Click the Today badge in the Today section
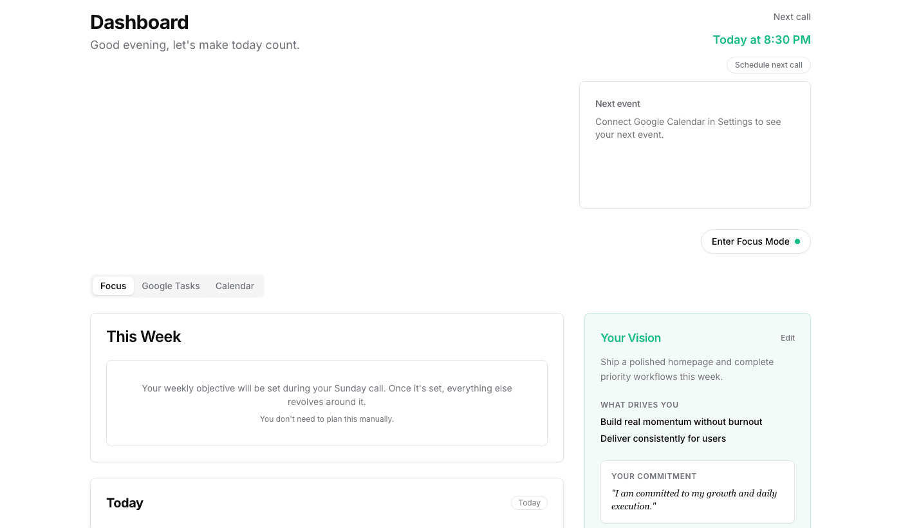Viewport: 901px width, 528px height. pyautogui.click(x=529, y=503)
